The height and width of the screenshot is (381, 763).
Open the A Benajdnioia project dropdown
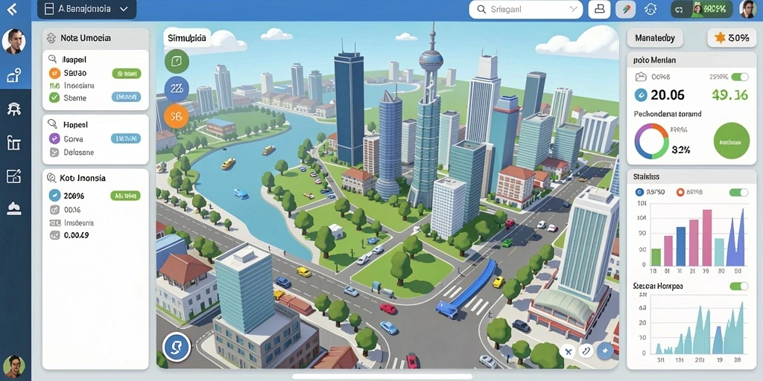point(86,9)
